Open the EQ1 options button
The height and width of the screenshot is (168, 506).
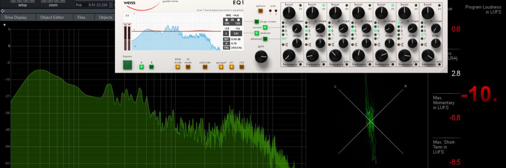pyautogui.click(x=260, y=11)
